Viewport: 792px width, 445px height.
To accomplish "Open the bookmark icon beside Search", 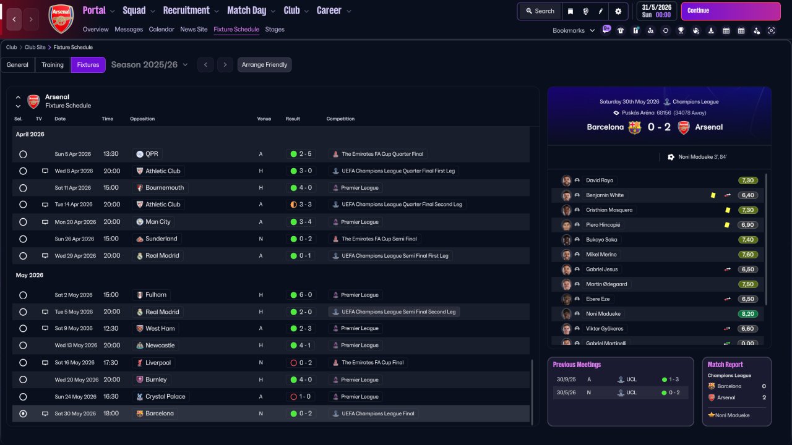I will pos(570,11).
